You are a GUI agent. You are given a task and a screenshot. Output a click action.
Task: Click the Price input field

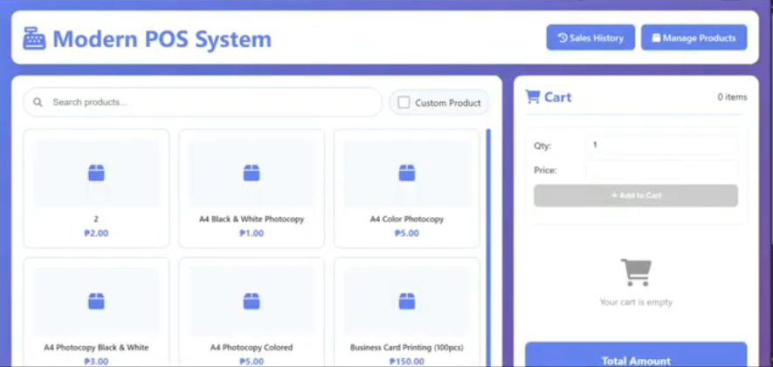[661, 170]
